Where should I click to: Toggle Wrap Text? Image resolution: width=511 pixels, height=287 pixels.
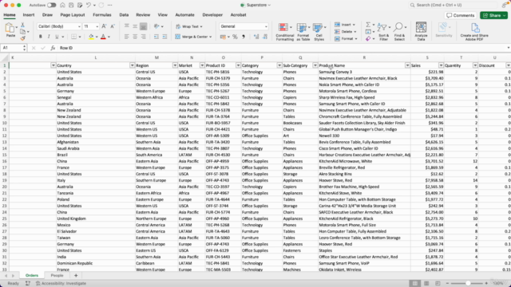pos(189,26)
